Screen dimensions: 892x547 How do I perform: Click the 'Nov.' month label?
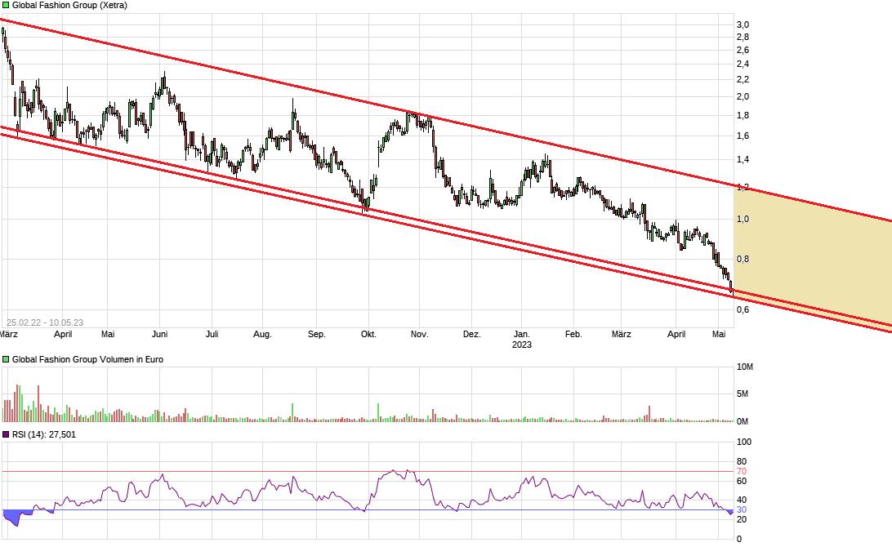pos(419,335)
